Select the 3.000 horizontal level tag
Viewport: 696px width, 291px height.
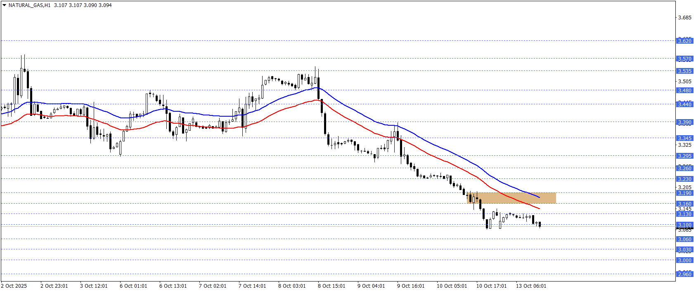[x=684, y=260]
